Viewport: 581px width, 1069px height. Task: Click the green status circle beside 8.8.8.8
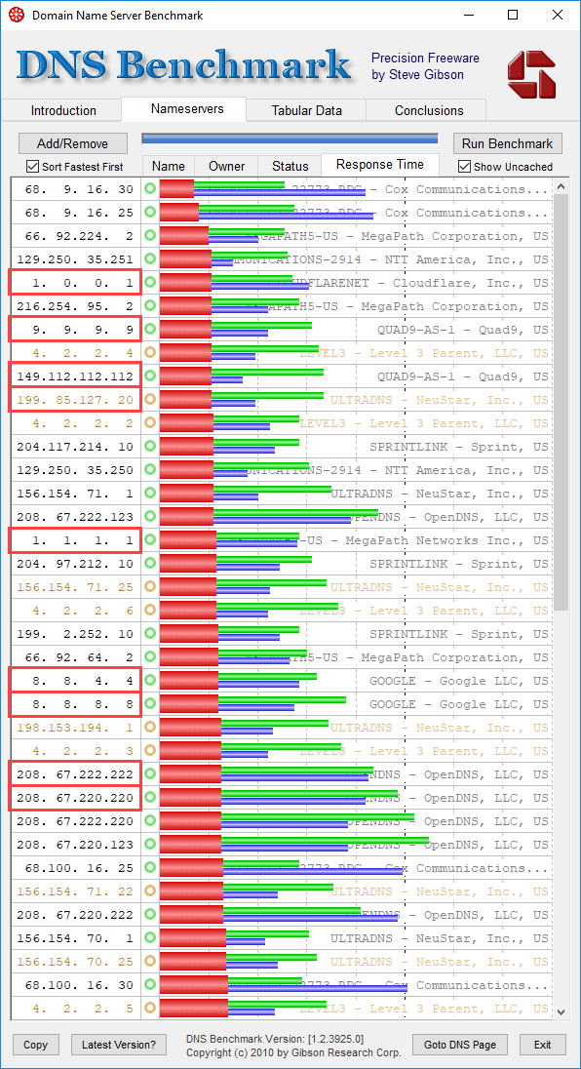pyautogui.click(x=150, y=703)
